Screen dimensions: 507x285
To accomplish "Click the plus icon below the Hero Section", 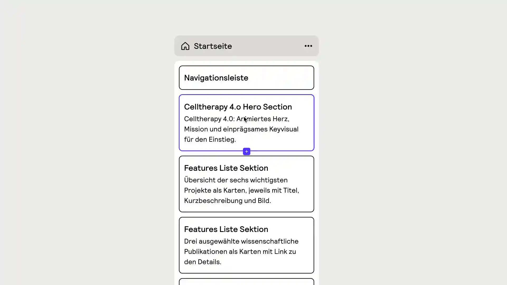I will coord(246,151).
